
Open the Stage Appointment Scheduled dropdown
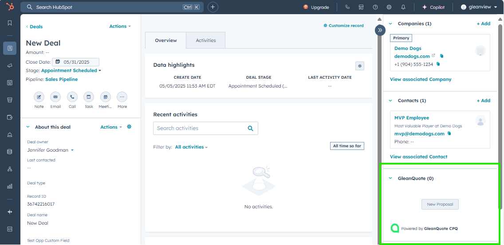tap(71, 70)
